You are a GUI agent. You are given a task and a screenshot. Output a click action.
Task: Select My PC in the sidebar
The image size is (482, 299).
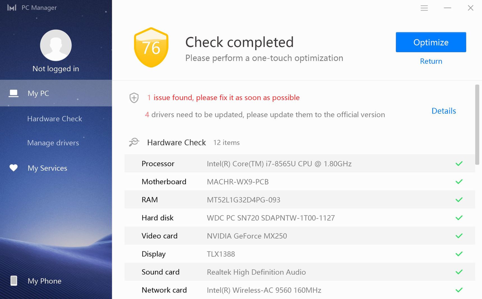(56, 93)
